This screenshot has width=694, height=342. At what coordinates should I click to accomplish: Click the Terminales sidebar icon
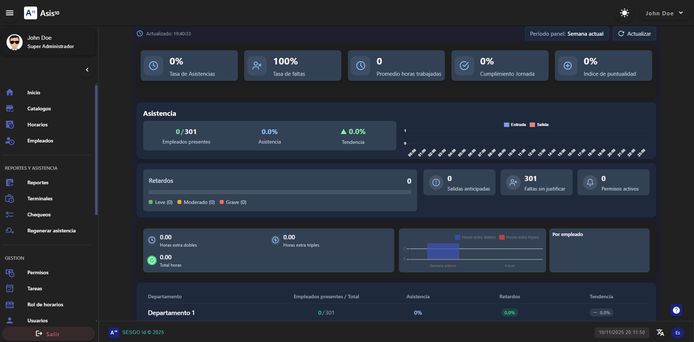10,198
